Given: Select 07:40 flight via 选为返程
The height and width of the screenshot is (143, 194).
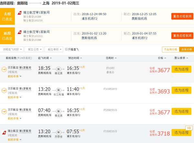Looking at the screenshot, I should point(181,111).
